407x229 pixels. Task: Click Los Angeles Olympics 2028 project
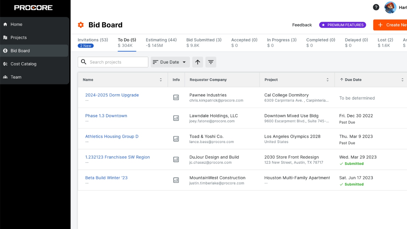(x=293, y=136)
